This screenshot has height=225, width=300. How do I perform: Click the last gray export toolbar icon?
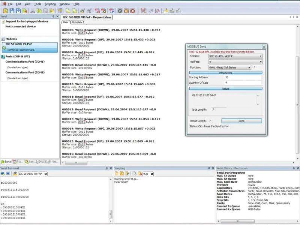[178, 11]
